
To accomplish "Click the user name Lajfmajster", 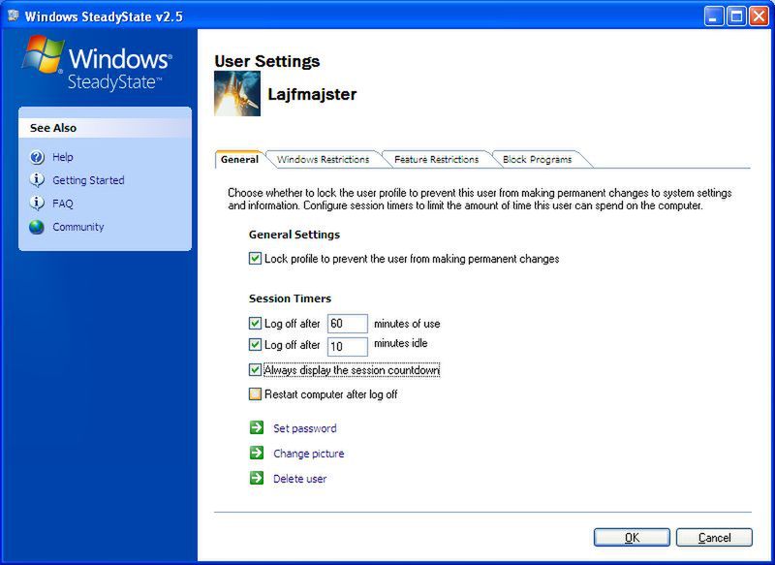I will coord(312,94).
